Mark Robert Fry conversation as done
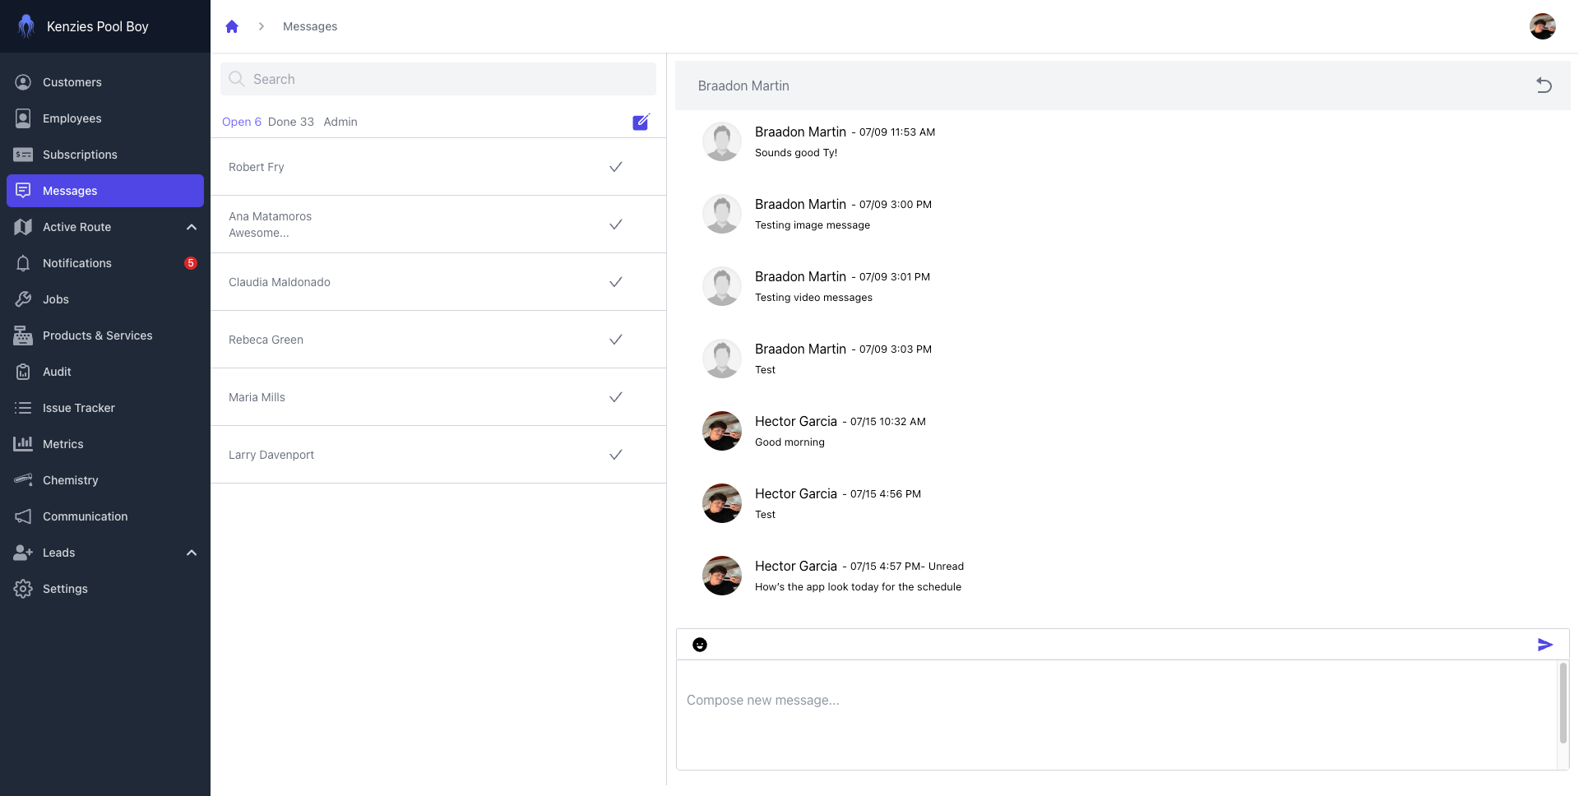Image resolution: width=1579 pixels, height=796 pixels. pyautogui.click(x=615, y=167)
